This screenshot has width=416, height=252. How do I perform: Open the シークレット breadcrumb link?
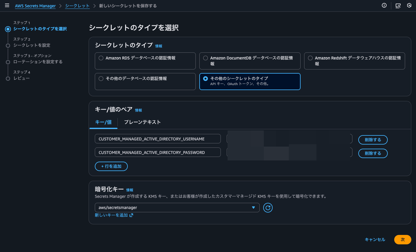77,5
